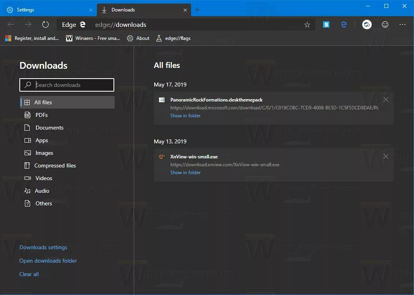Click the smiley feedback icon
This screenshot has height=295, width=414.
coord(385,24)
